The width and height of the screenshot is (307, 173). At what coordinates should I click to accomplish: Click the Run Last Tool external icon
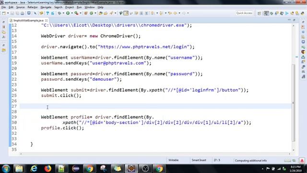point(76,13)
